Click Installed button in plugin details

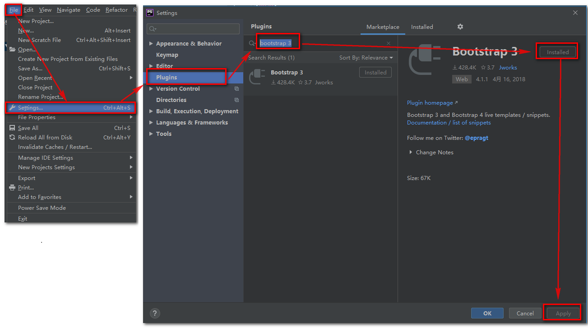(x=558, y=52)
